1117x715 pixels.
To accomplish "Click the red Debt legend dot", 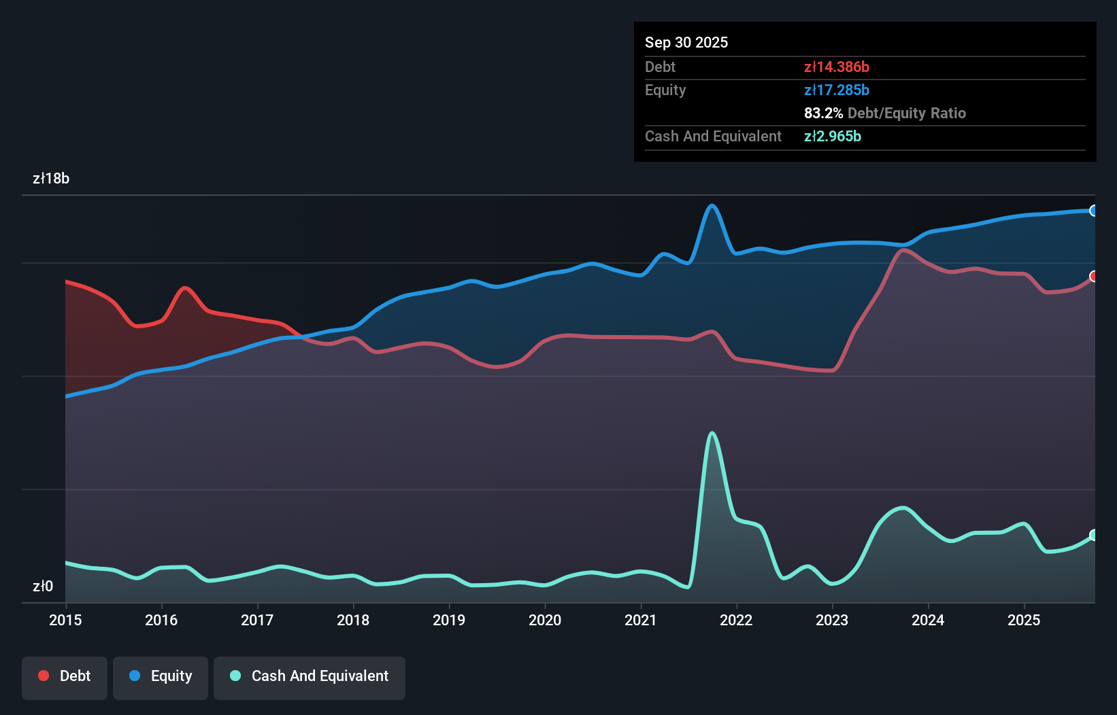I will coord(43,676).
